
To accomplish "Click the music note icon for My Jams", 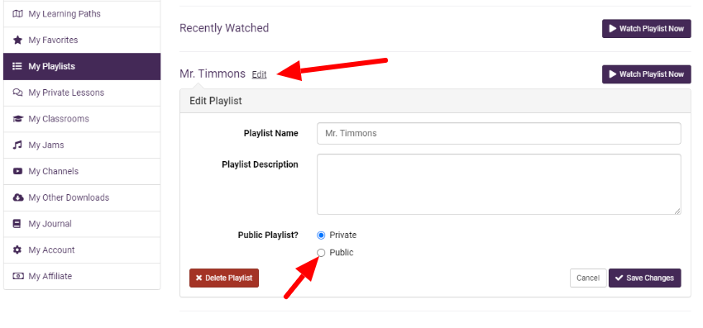I will pyautogui.click(x=17, y=145).
